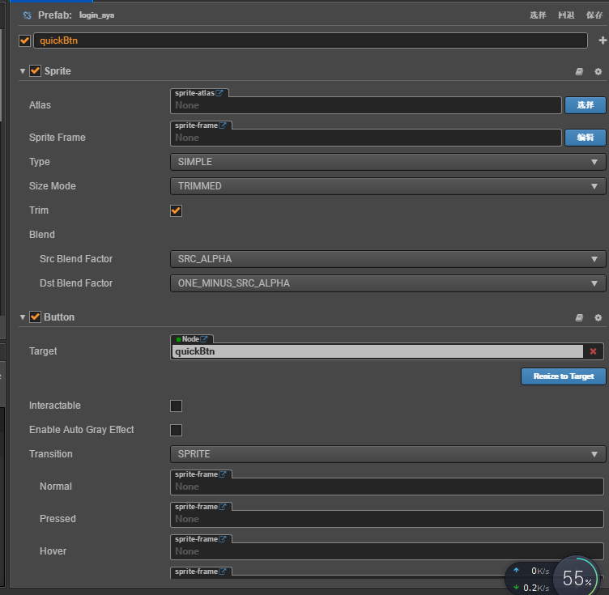Collapse the Sprite component section
The width and height of the screenshot is (609, 595).
(x=23, y=71)
